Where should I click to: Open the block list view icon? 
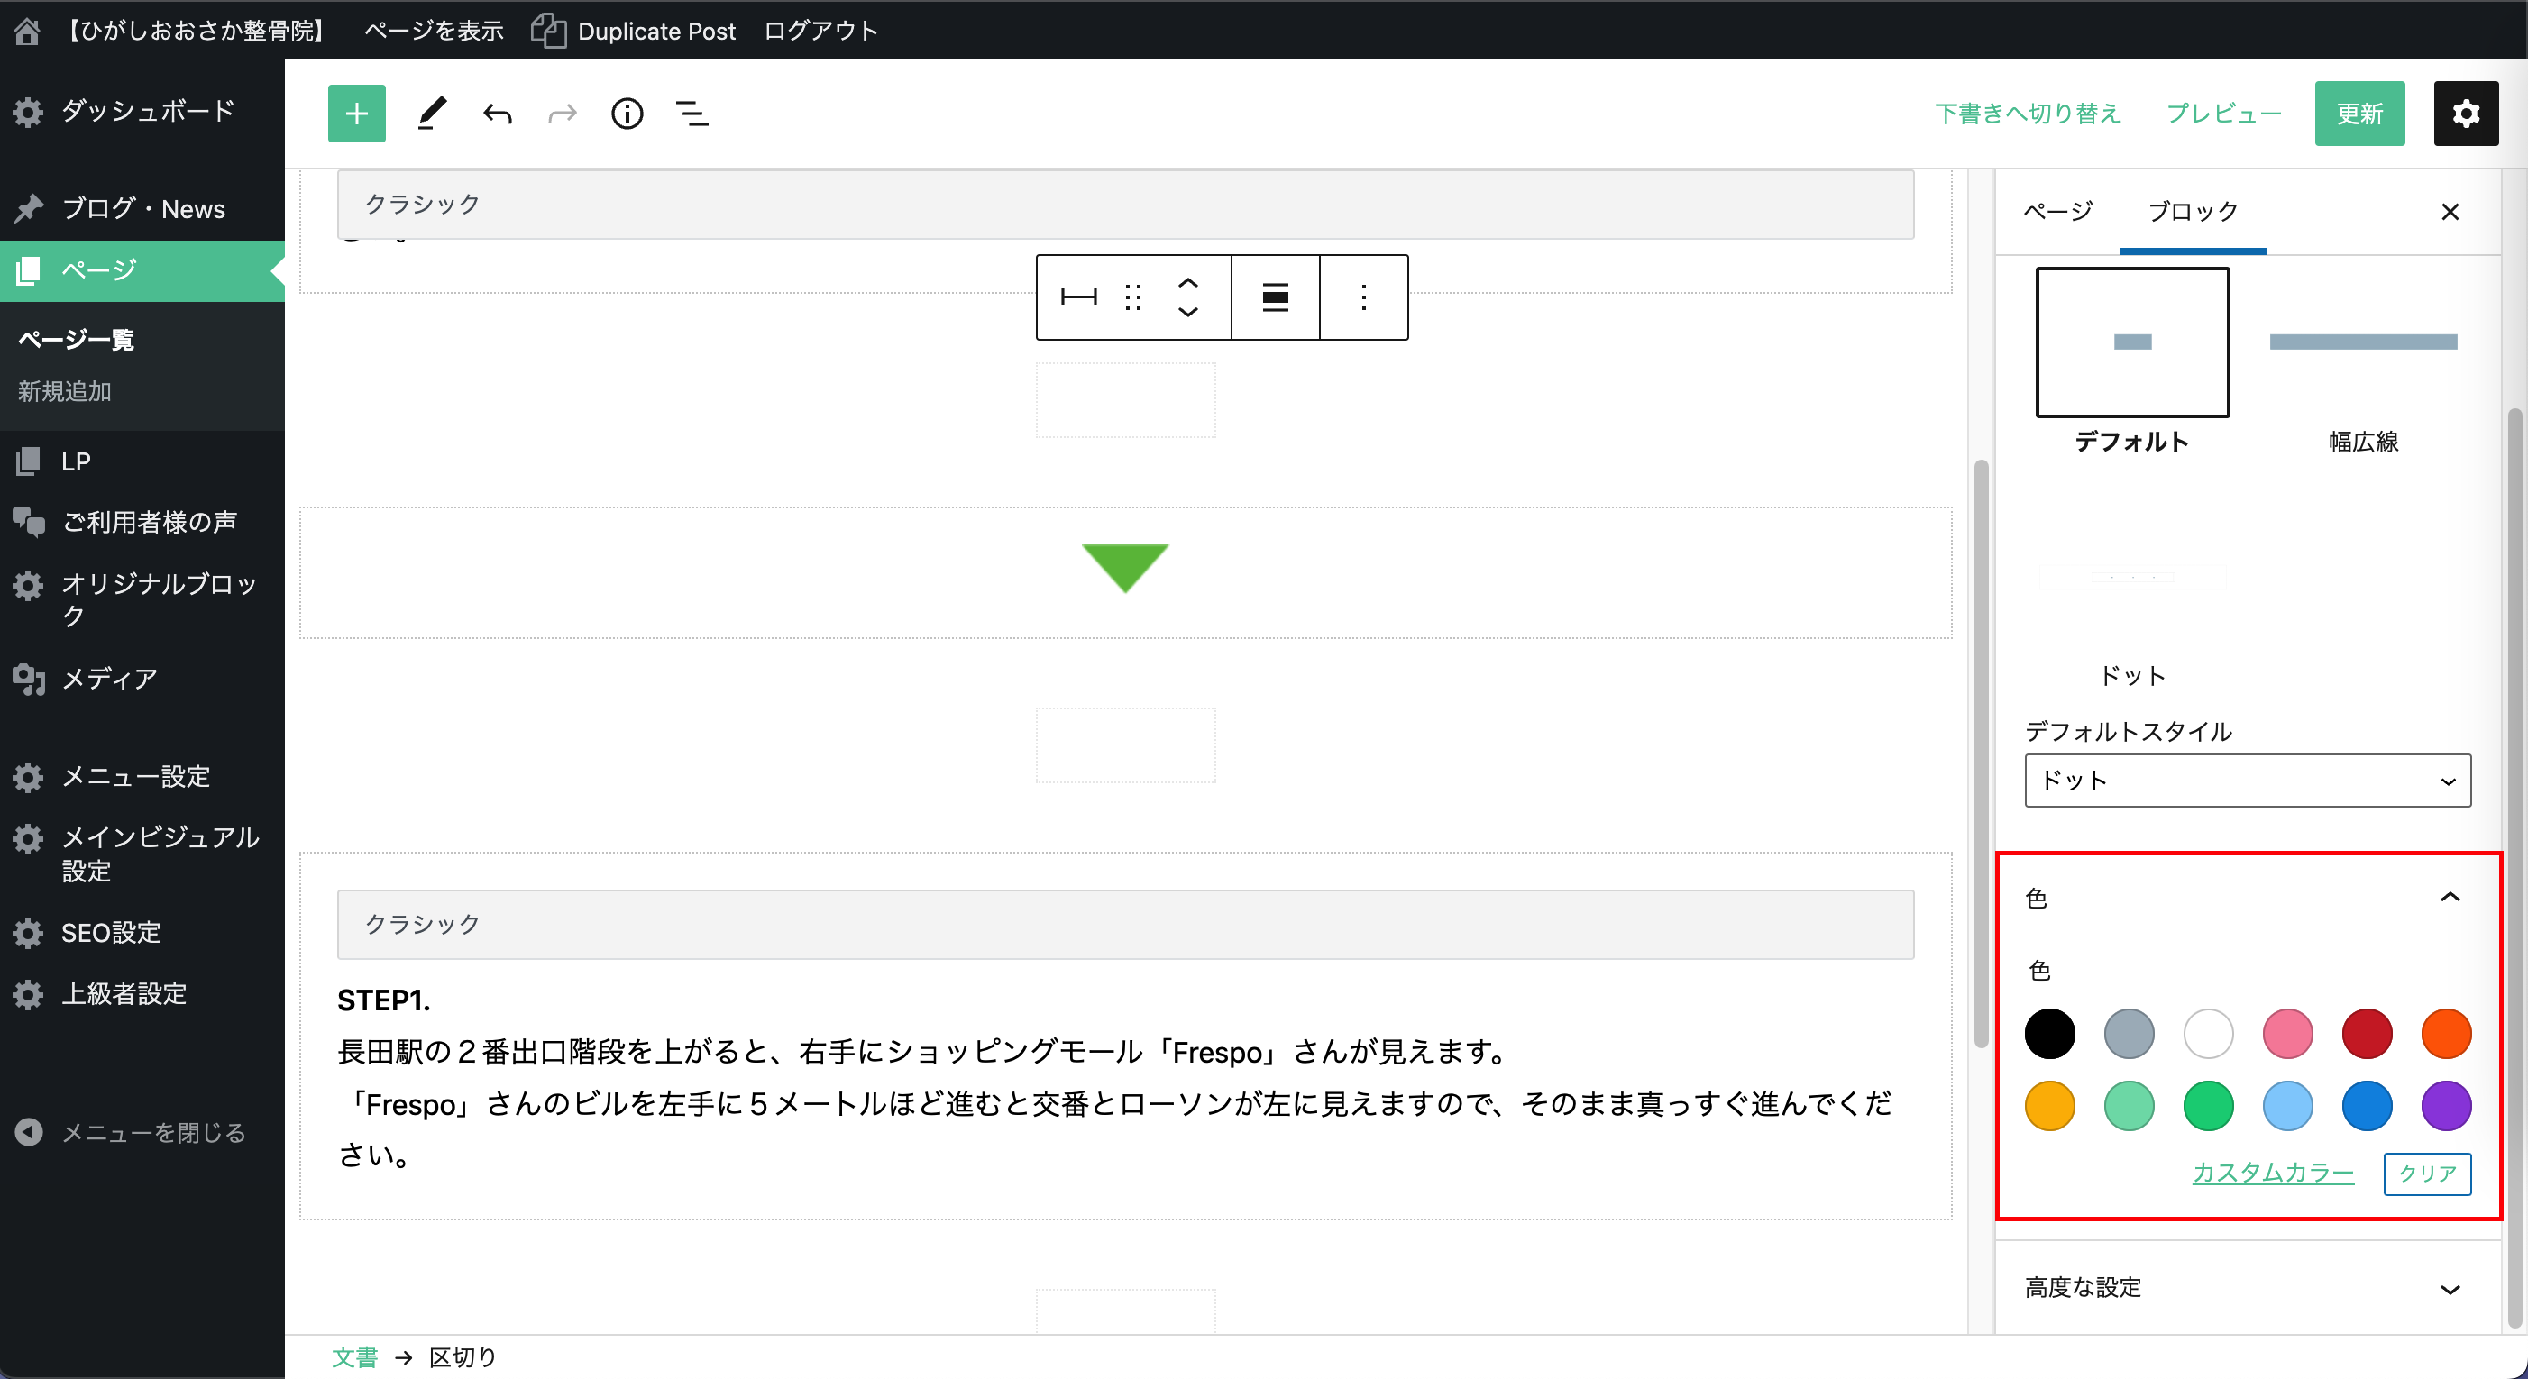point(692,114)
